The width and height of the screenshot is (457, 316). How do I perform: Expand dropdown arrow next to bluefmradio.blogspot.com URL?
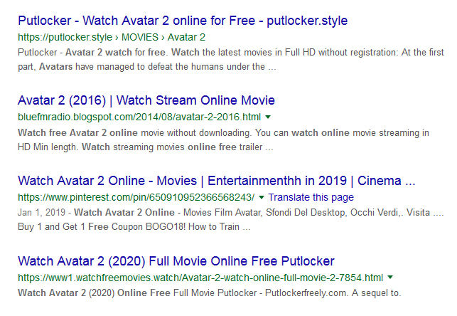point(268,117)
